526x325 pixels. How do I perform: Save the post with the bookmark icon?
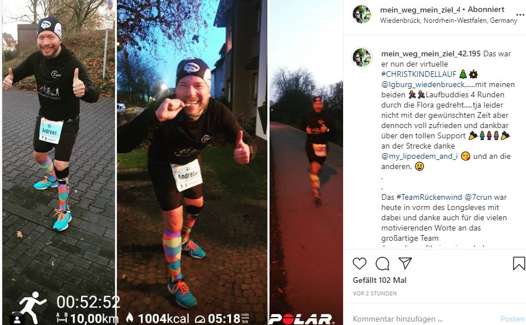point(519,264)
